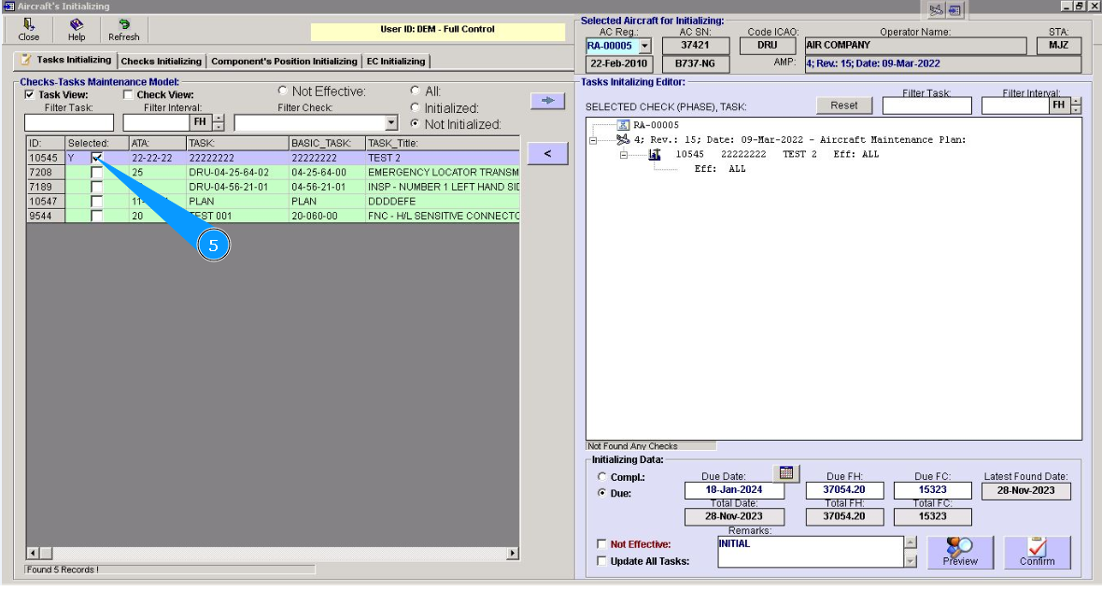Open the Due Date calendar picker
The height and width of the screenshot is (591, 1102).
(x=787, y=473)
